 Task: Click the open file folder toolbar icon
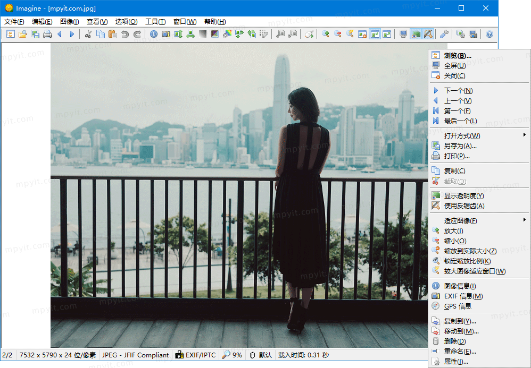[23, 34]
